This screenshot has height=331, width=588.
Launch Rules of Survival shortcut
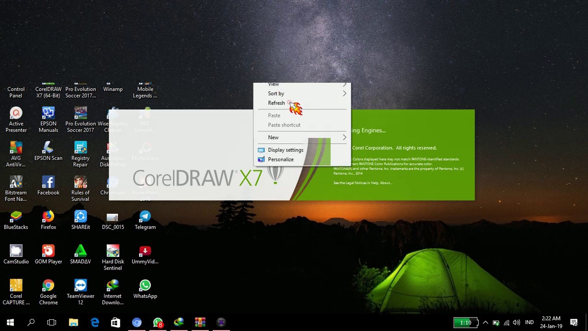click(x=80, y=189)
